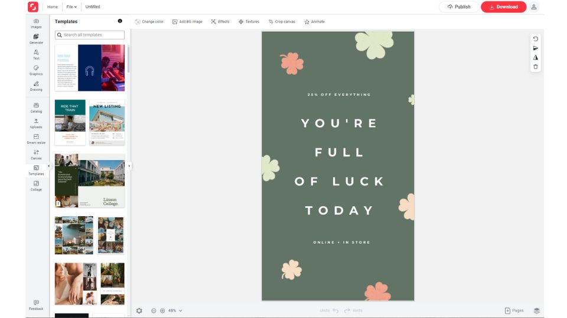Select the hands photo collage template
567x318 pixels.
tap(76, 284)
